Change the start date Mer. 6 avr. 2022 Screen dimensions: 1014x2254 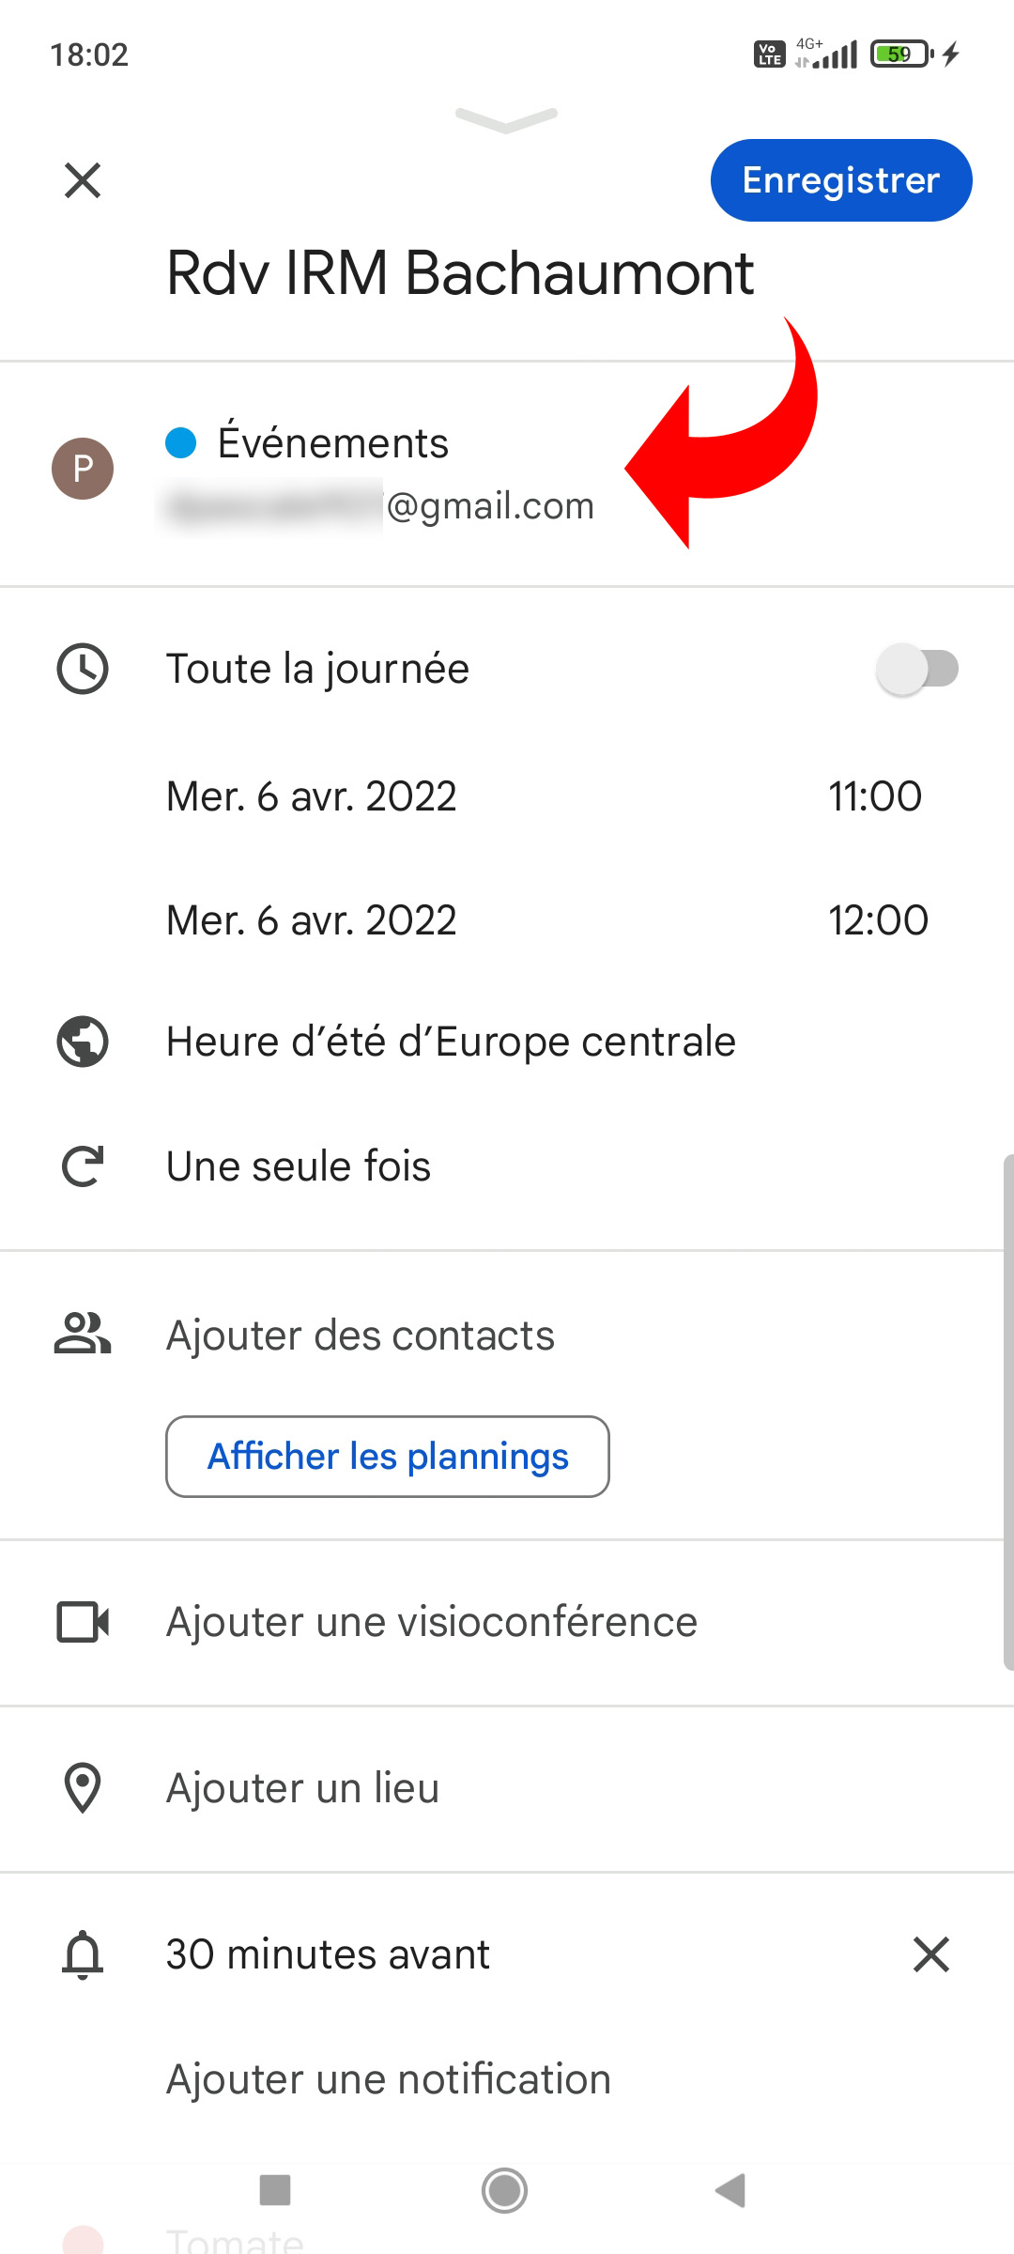(x=311, y=796)
